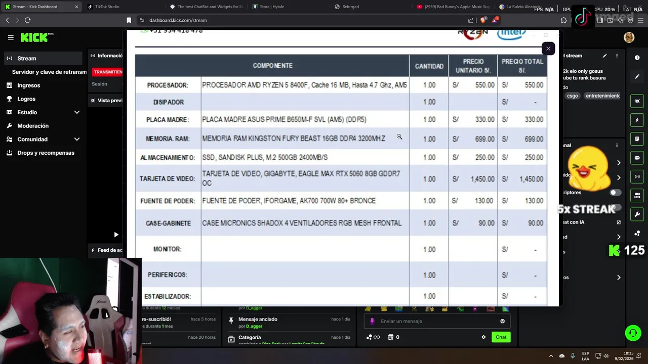648x364 pixels.
Task: Click the browser back arrow
Action: click(8, 20)
